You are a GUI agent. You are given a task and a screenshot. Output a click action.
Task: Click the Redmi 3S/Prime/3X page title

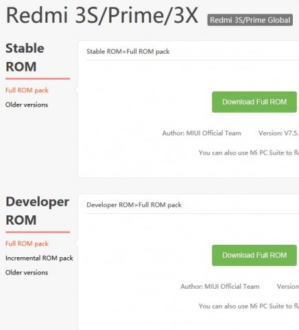[102, 15]
